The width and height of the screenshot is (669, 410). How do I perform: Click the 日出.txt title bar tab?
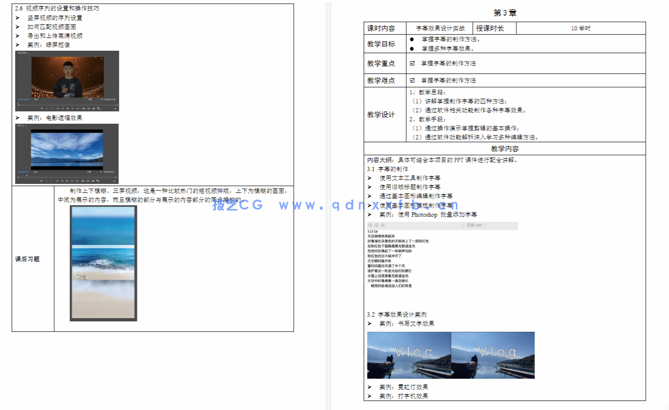pyautogui.click(x=474, y=225)
